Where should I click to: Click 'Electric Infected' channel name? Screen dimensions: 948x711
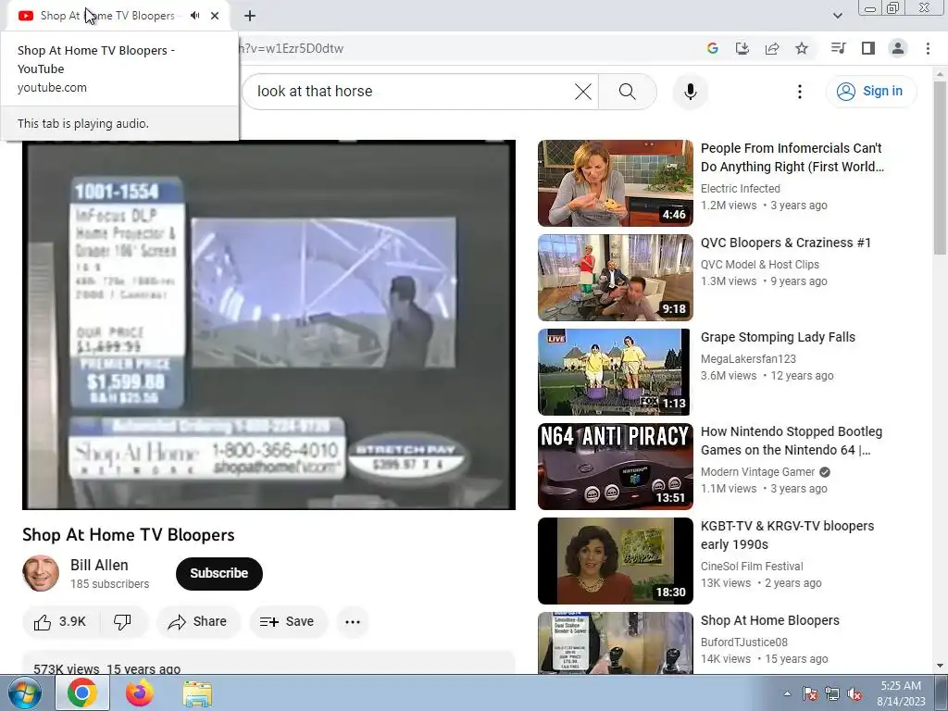741,189
